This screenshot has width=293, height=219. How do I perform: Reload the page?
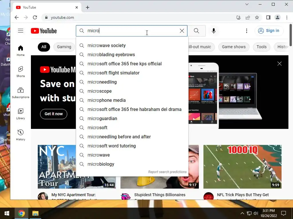(35, 17)
